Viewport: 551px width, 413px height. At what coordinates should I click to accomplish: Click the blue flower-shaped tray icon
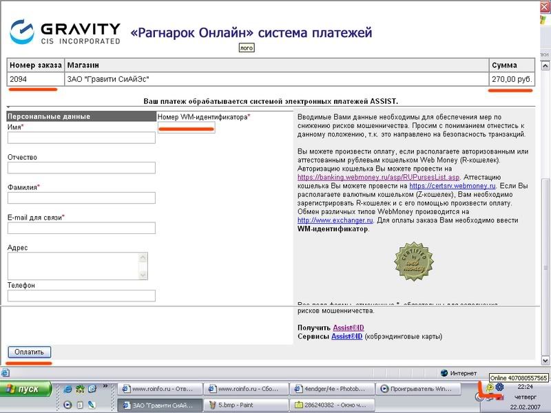pyautogui.click(x=499, y=387)
